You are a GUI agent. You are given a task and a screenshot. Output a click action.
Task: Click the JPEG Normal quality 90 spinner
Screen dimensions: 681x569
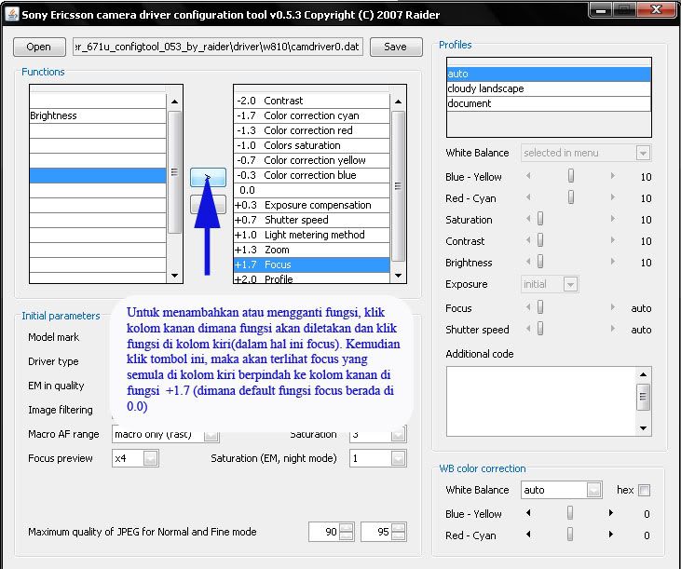332,532
